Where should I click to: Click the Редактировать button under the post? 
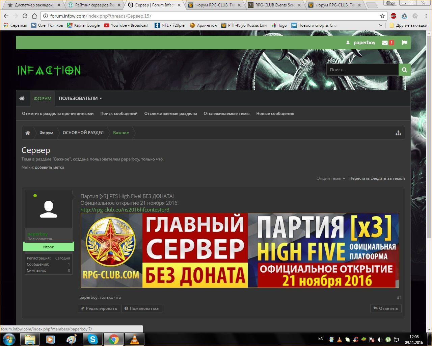pos(99,308)
